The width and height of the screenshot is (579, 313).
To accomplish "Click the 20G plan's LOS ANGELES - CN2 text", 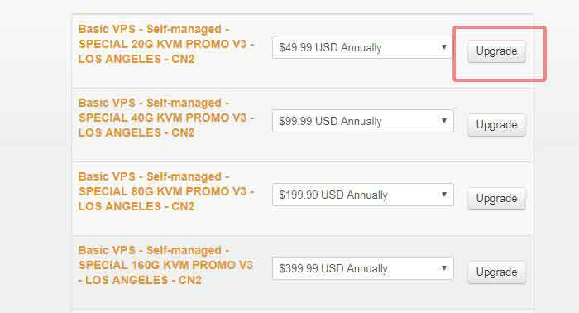I will click(x=136, y=59).
